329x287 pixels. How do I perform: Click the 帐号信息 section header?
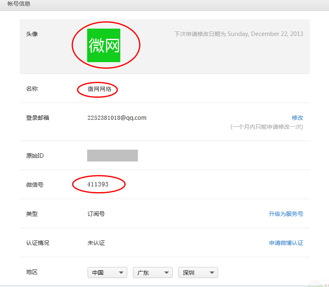pos(19,4)
